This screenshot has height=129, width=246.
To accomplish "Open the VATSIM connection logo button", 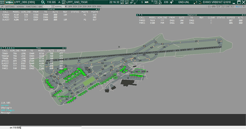I will click(x=9, y=2).
